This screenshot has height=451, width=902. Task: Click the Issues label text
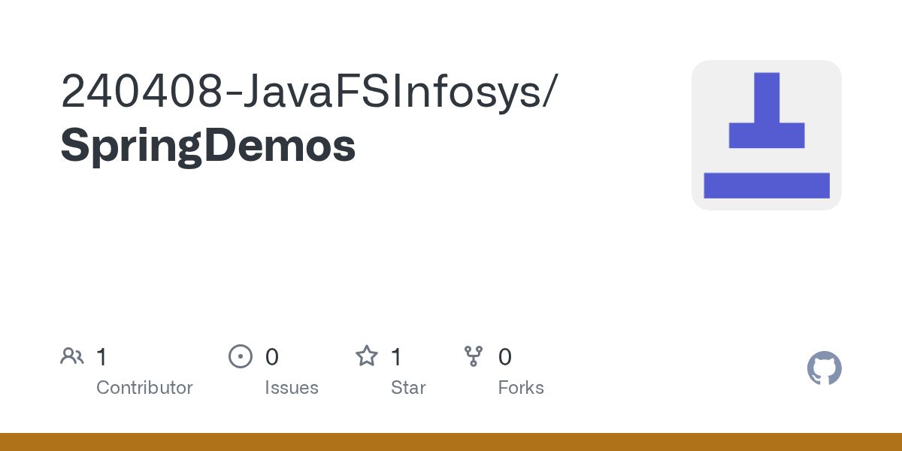pyautogui.click(x=292, y=388)
